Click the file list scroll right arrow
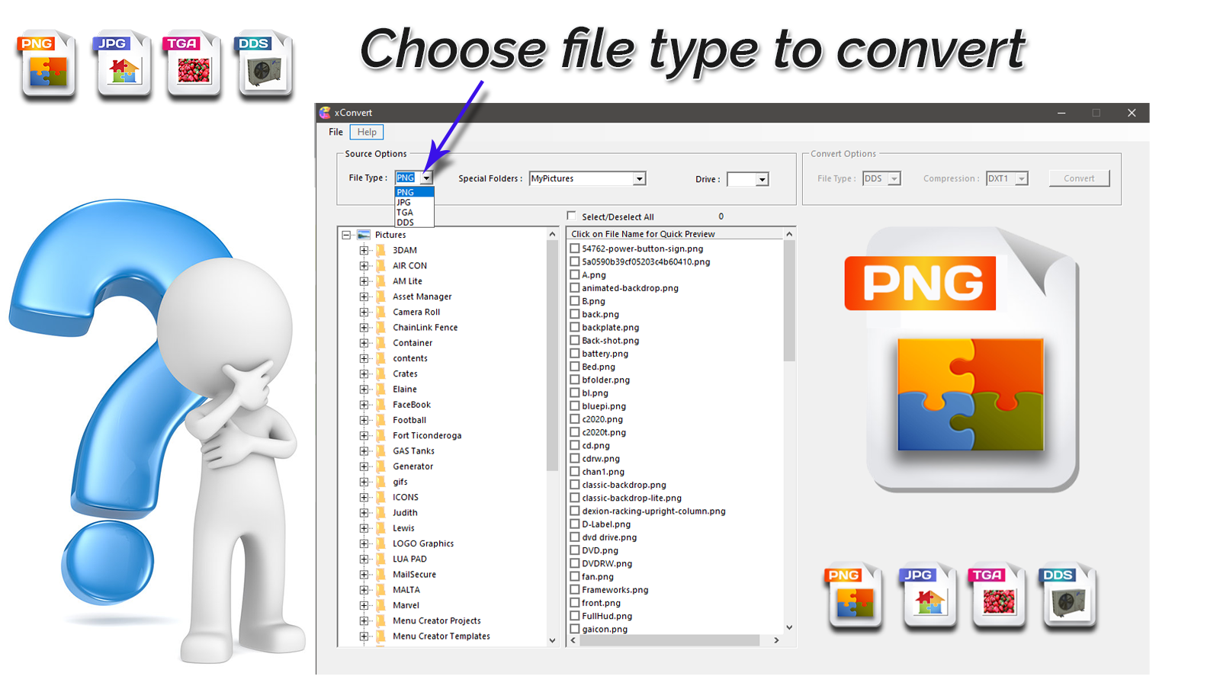This screenshot has height=686, width=1220. (776, 640)
